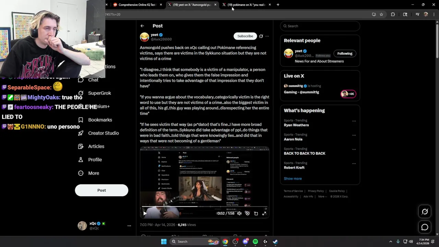Open xQc account menu three dots
The width and height of the screenshot is (439, 247).
click(x=129, y=226)
